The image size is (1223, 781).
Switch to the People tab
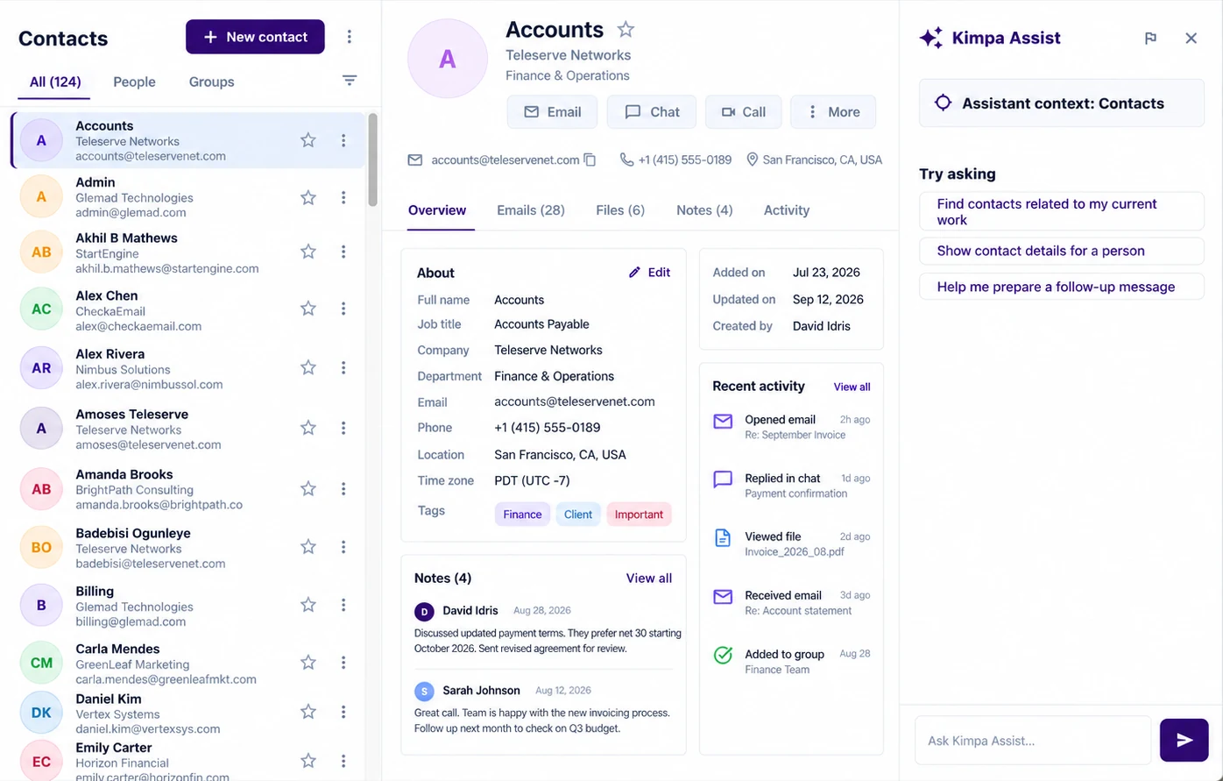(x=134, y=82)
